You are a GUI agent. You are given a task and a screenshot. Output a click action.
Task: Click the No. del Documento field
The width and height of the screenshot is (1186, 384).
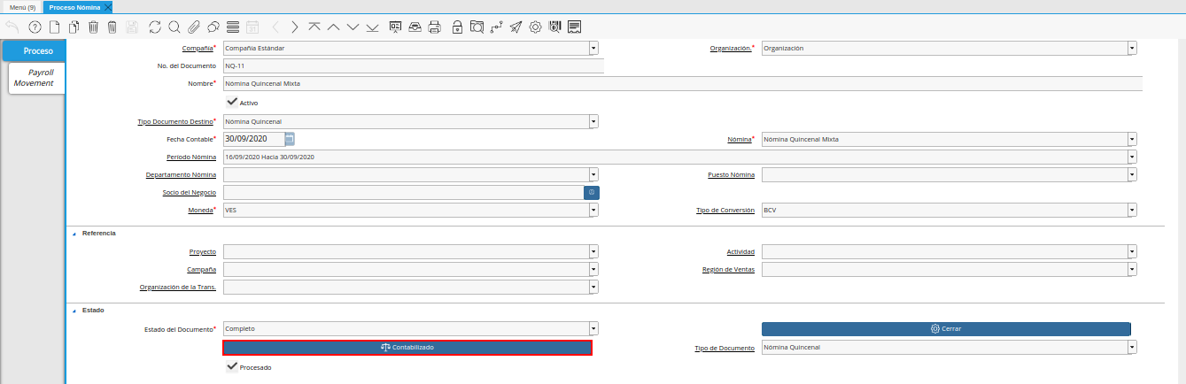tap(413, 65)
